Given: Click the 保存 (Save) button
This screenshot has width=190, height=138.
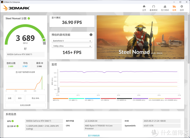Looking at the screenshot, I should [x=20, y=98].
